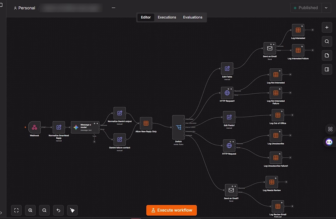Switch to the Evaluations tab

(x=193, y=17)
